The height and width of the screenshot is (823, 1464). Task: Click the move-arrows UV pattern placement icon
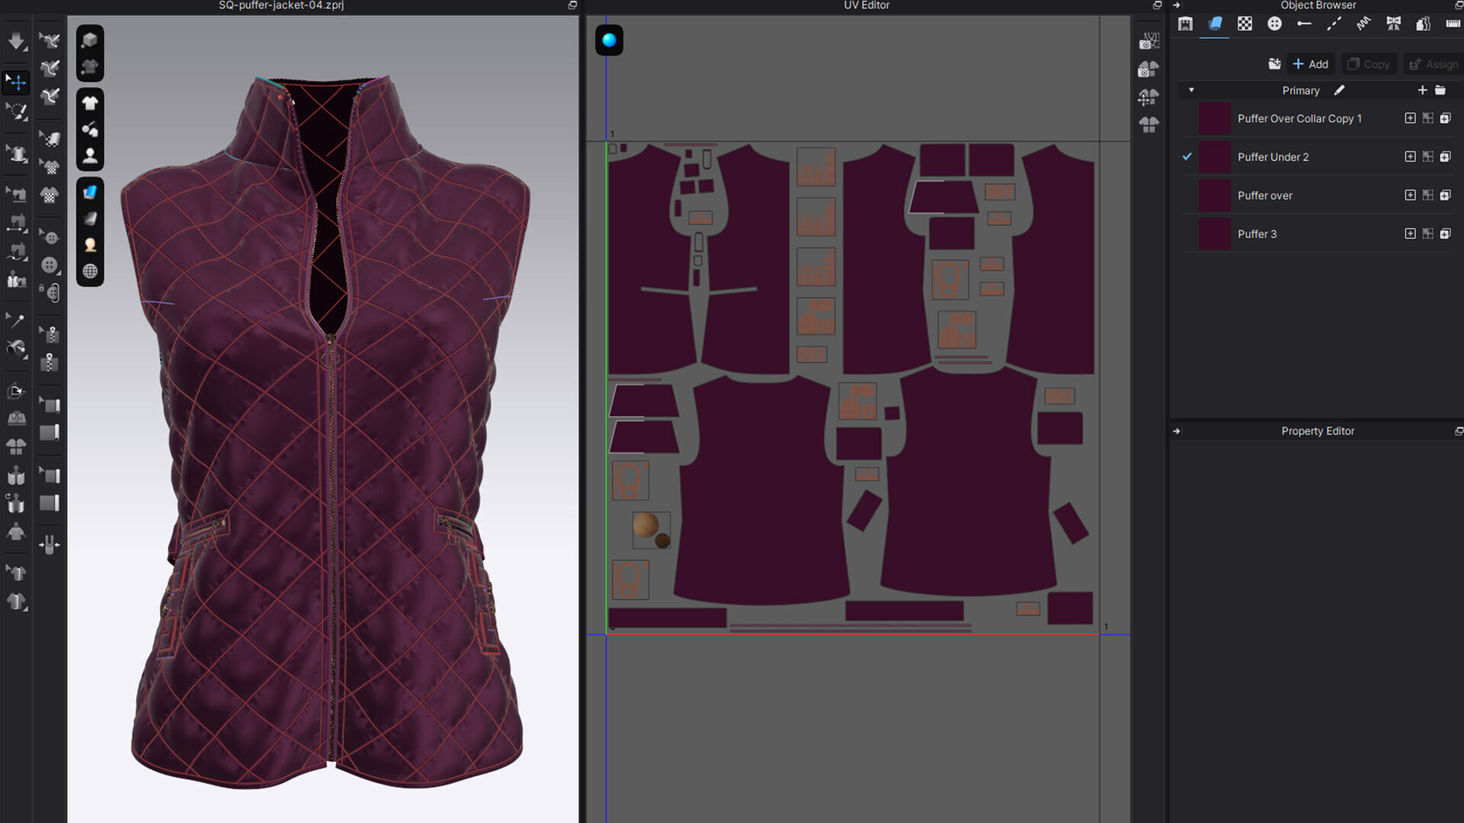pos(1148,97)
